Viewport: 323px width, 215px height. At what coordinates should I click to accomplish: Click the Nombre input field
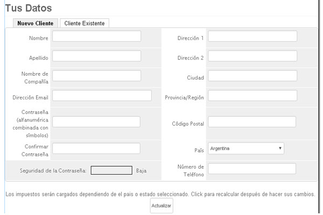(96, 36)
